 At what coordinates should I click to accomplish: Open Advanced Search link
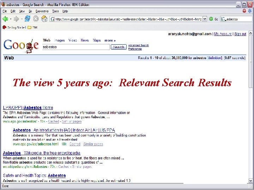pos(139,45)
